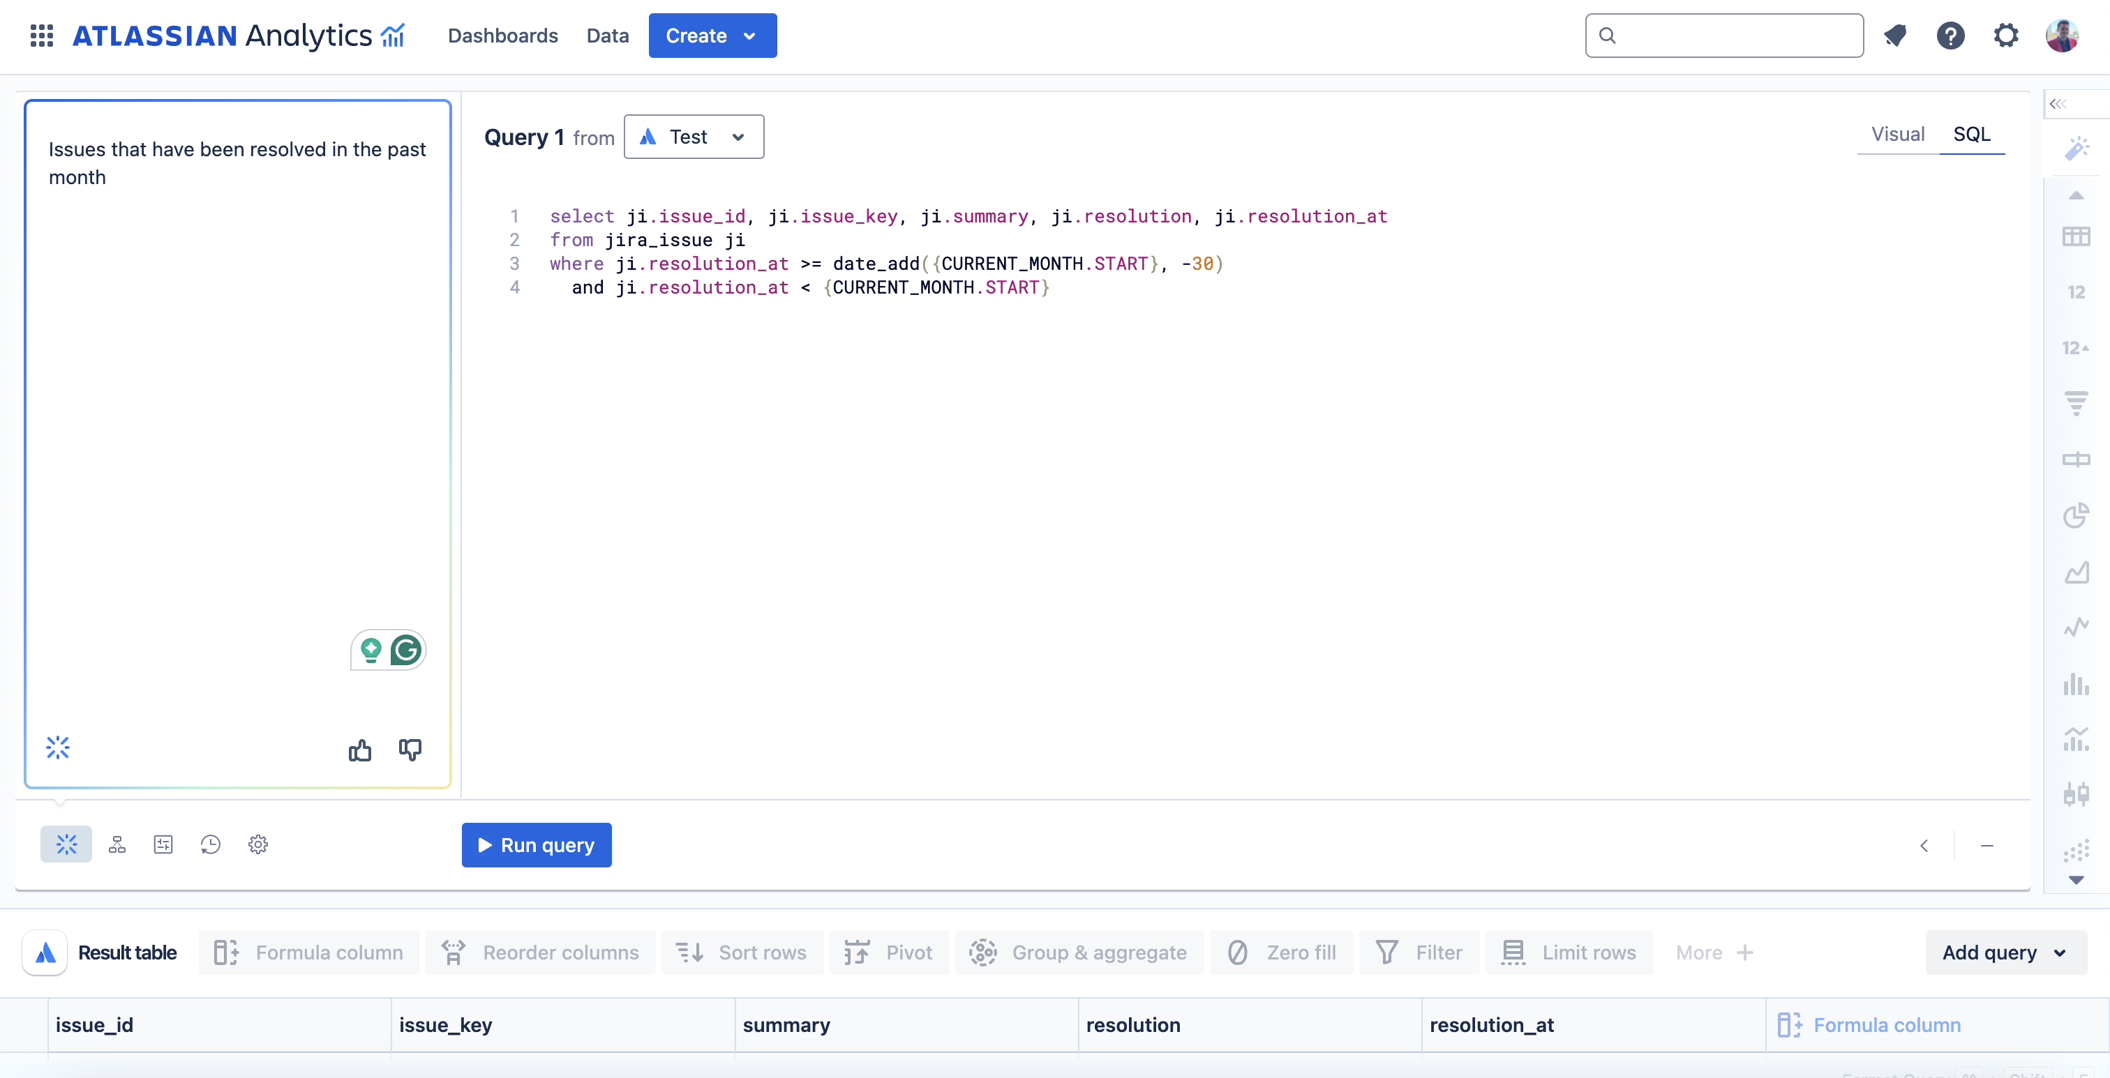The height and width of the screenshot is (1078, 2110).
Task: Add a Zero fill step
Action: [x=1281, y=952]
